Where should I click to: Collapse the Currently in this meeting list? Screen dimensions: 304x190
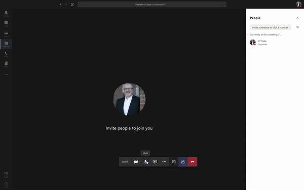pos(248,34)
